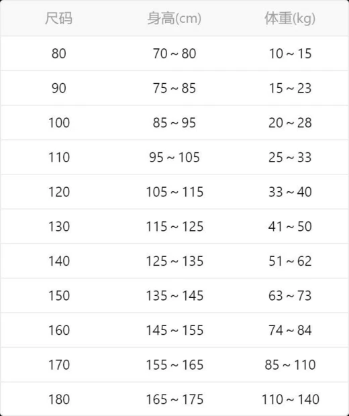
Task: Select size 130 cell
Action: [x=59, y=227]
